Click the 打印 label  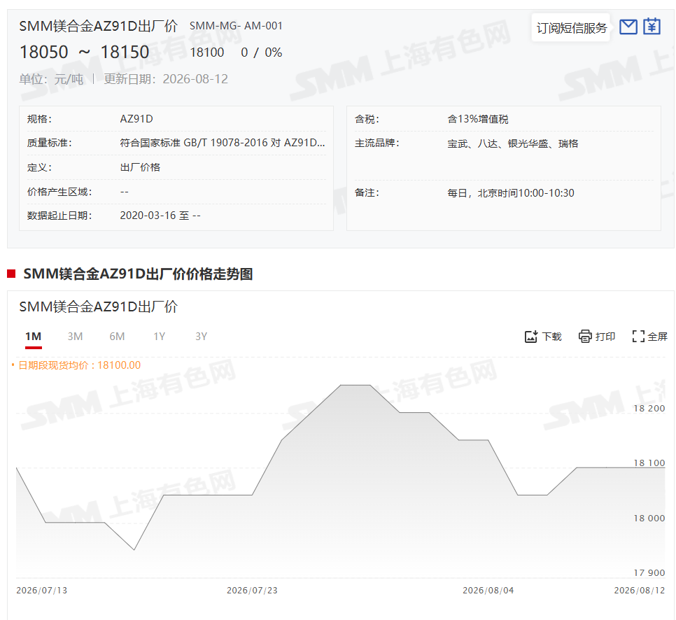click(605, 337)
